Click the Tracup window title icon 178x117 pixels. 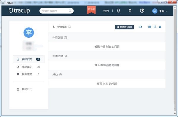tap(3, 3)
